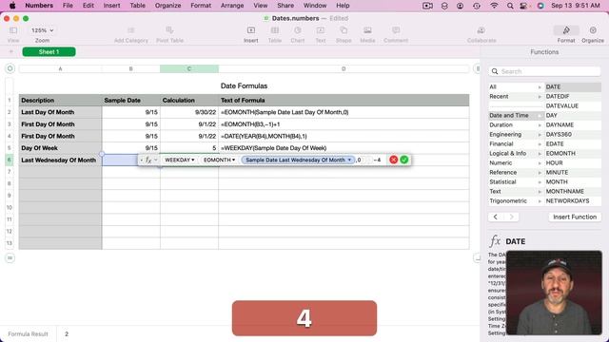The height and width of the screenshot is (342, 609).
Task: Open the Apple menu
Action: tap(12, 6)
